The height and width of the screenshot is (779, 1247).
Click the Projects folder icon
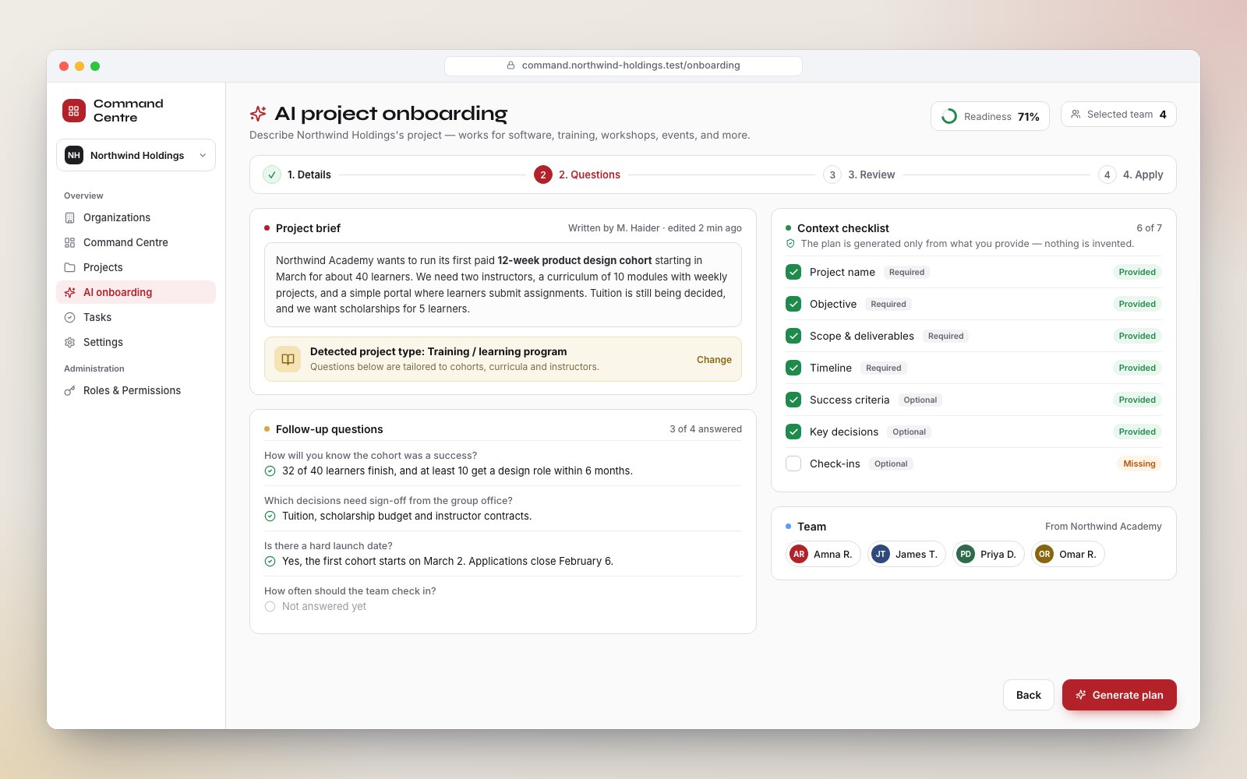pyautogui.click(x=69, y=267)
